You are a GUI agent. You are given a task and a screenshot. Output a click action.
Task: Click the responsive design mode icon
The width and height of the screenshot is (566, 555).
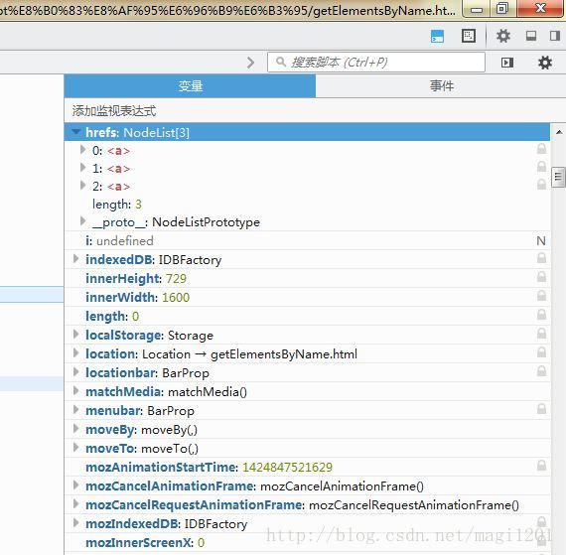[468, 36]
